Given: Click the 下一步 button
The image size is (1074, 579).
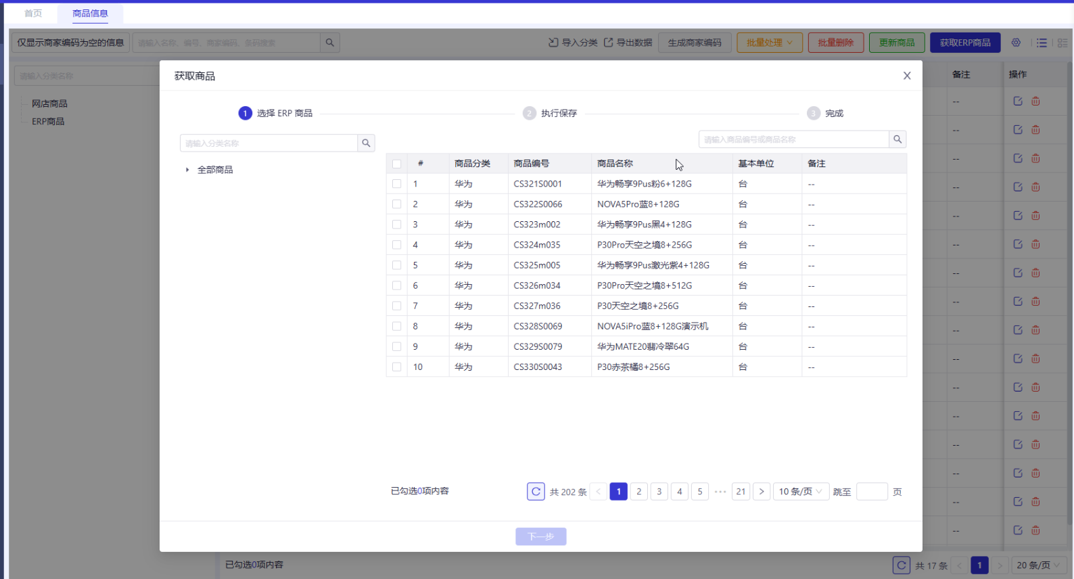Looking at the screenshot, I should click(541, 536).
